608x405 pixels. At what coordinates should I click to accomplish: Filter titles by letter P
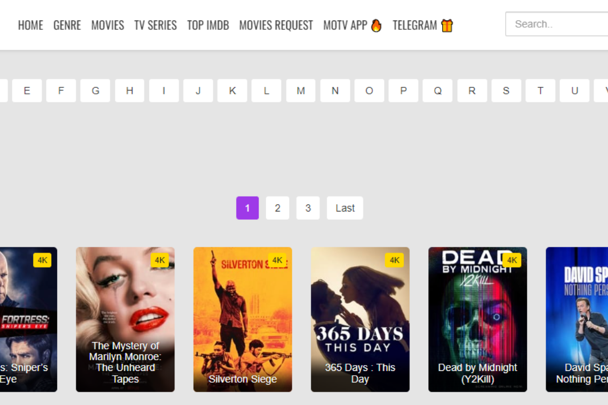click(403, 91)
